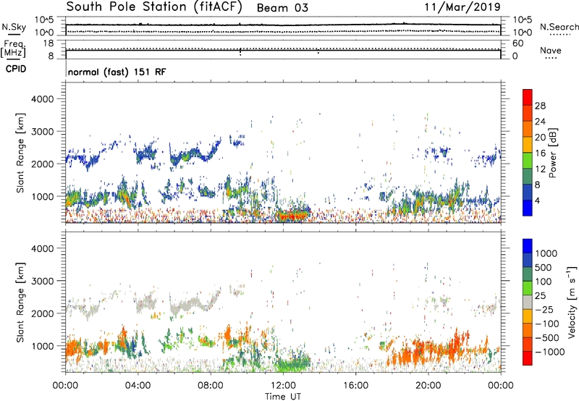The height and width of the screenshot is (401, 579).
Task: Click the 'Nave' legend label
Action: (x=551, y=50)
